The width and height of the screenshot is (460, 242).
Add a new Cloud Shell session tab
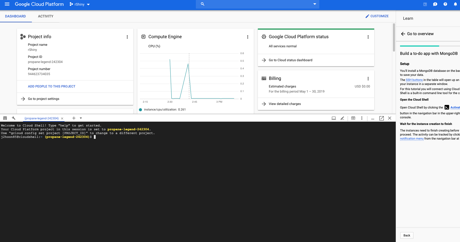74,118
